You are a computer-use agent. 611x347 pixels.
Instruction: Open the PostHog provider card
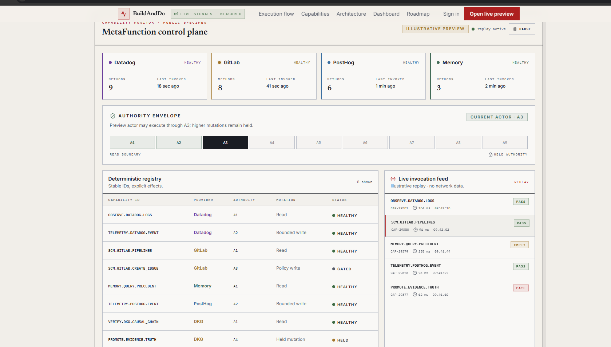point(373,76)
